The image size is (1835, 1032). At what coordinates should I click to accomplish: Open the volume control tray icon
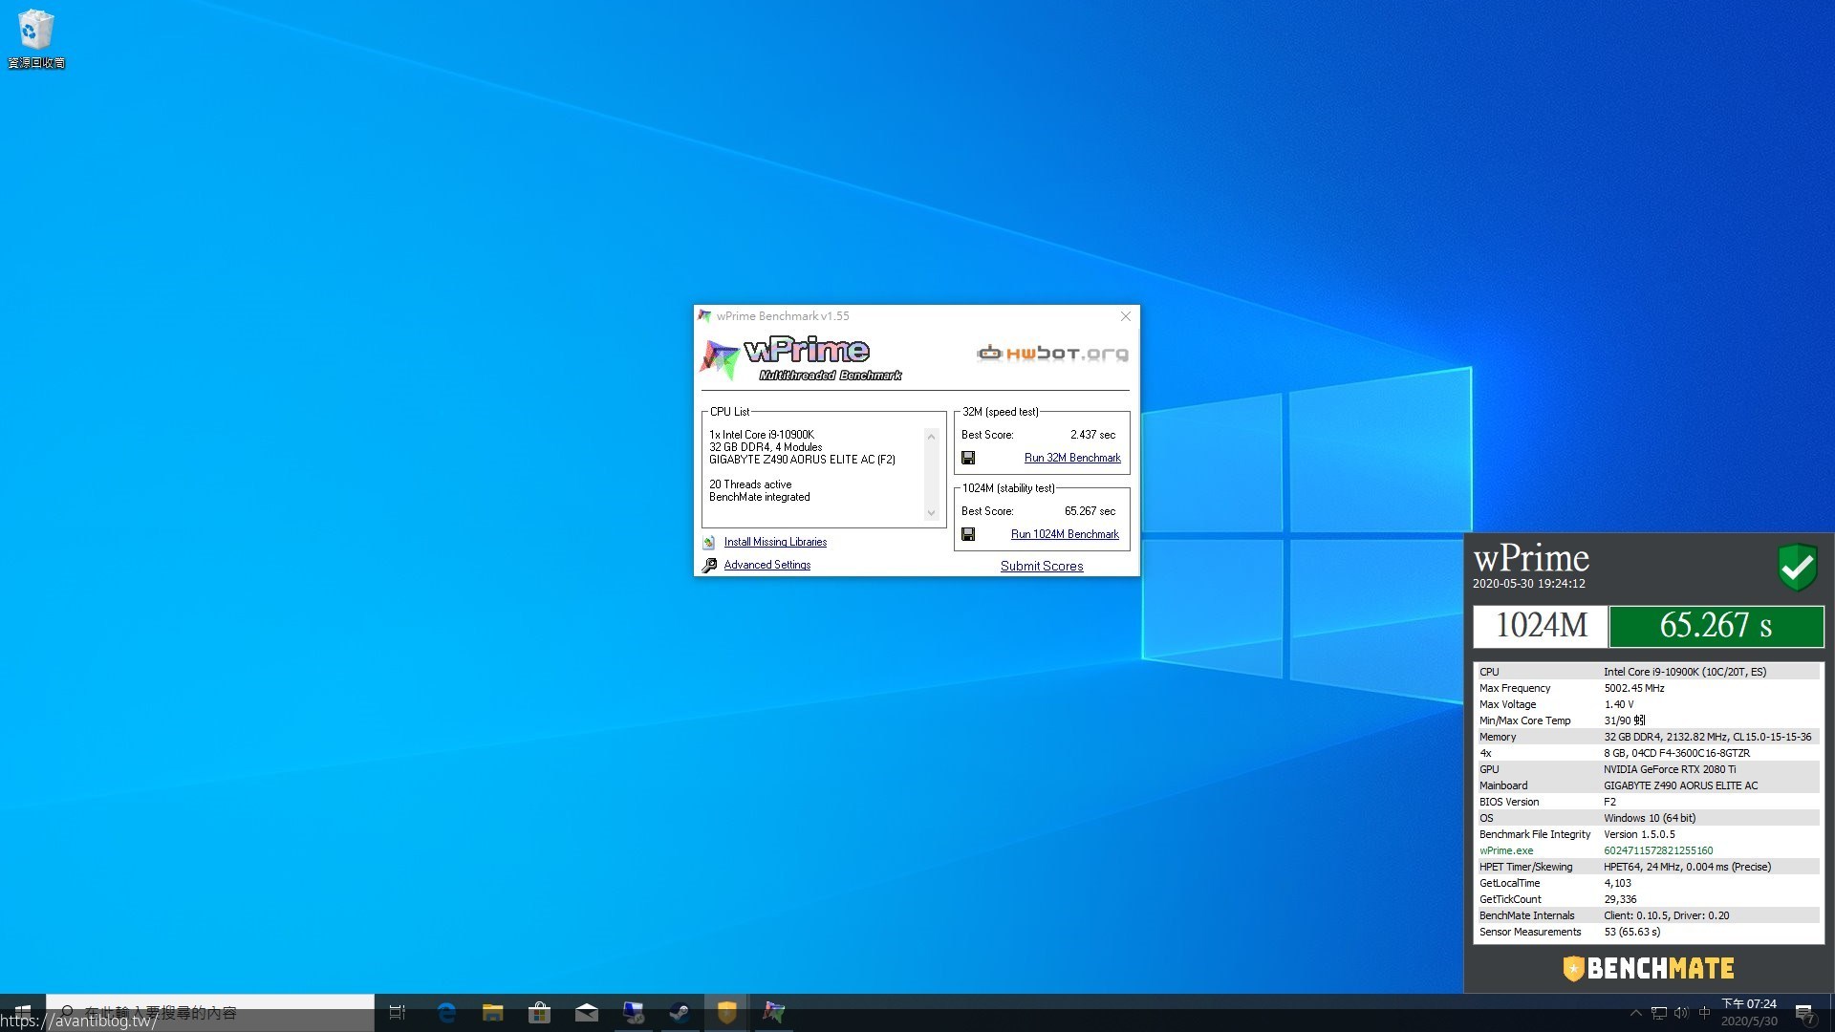tap(1682, 1013)
